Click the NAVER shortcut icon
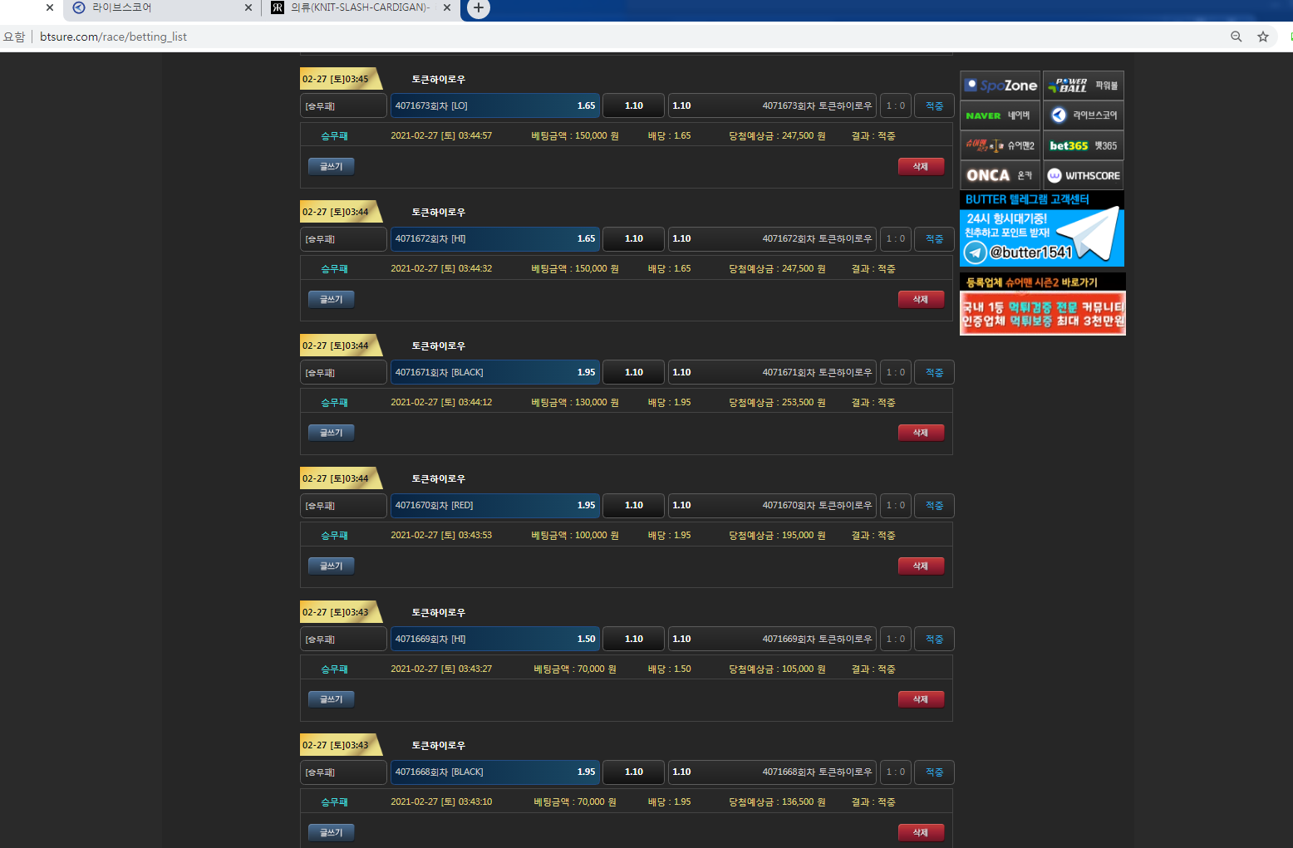1293x848 pixels. tap(1000, 115)
